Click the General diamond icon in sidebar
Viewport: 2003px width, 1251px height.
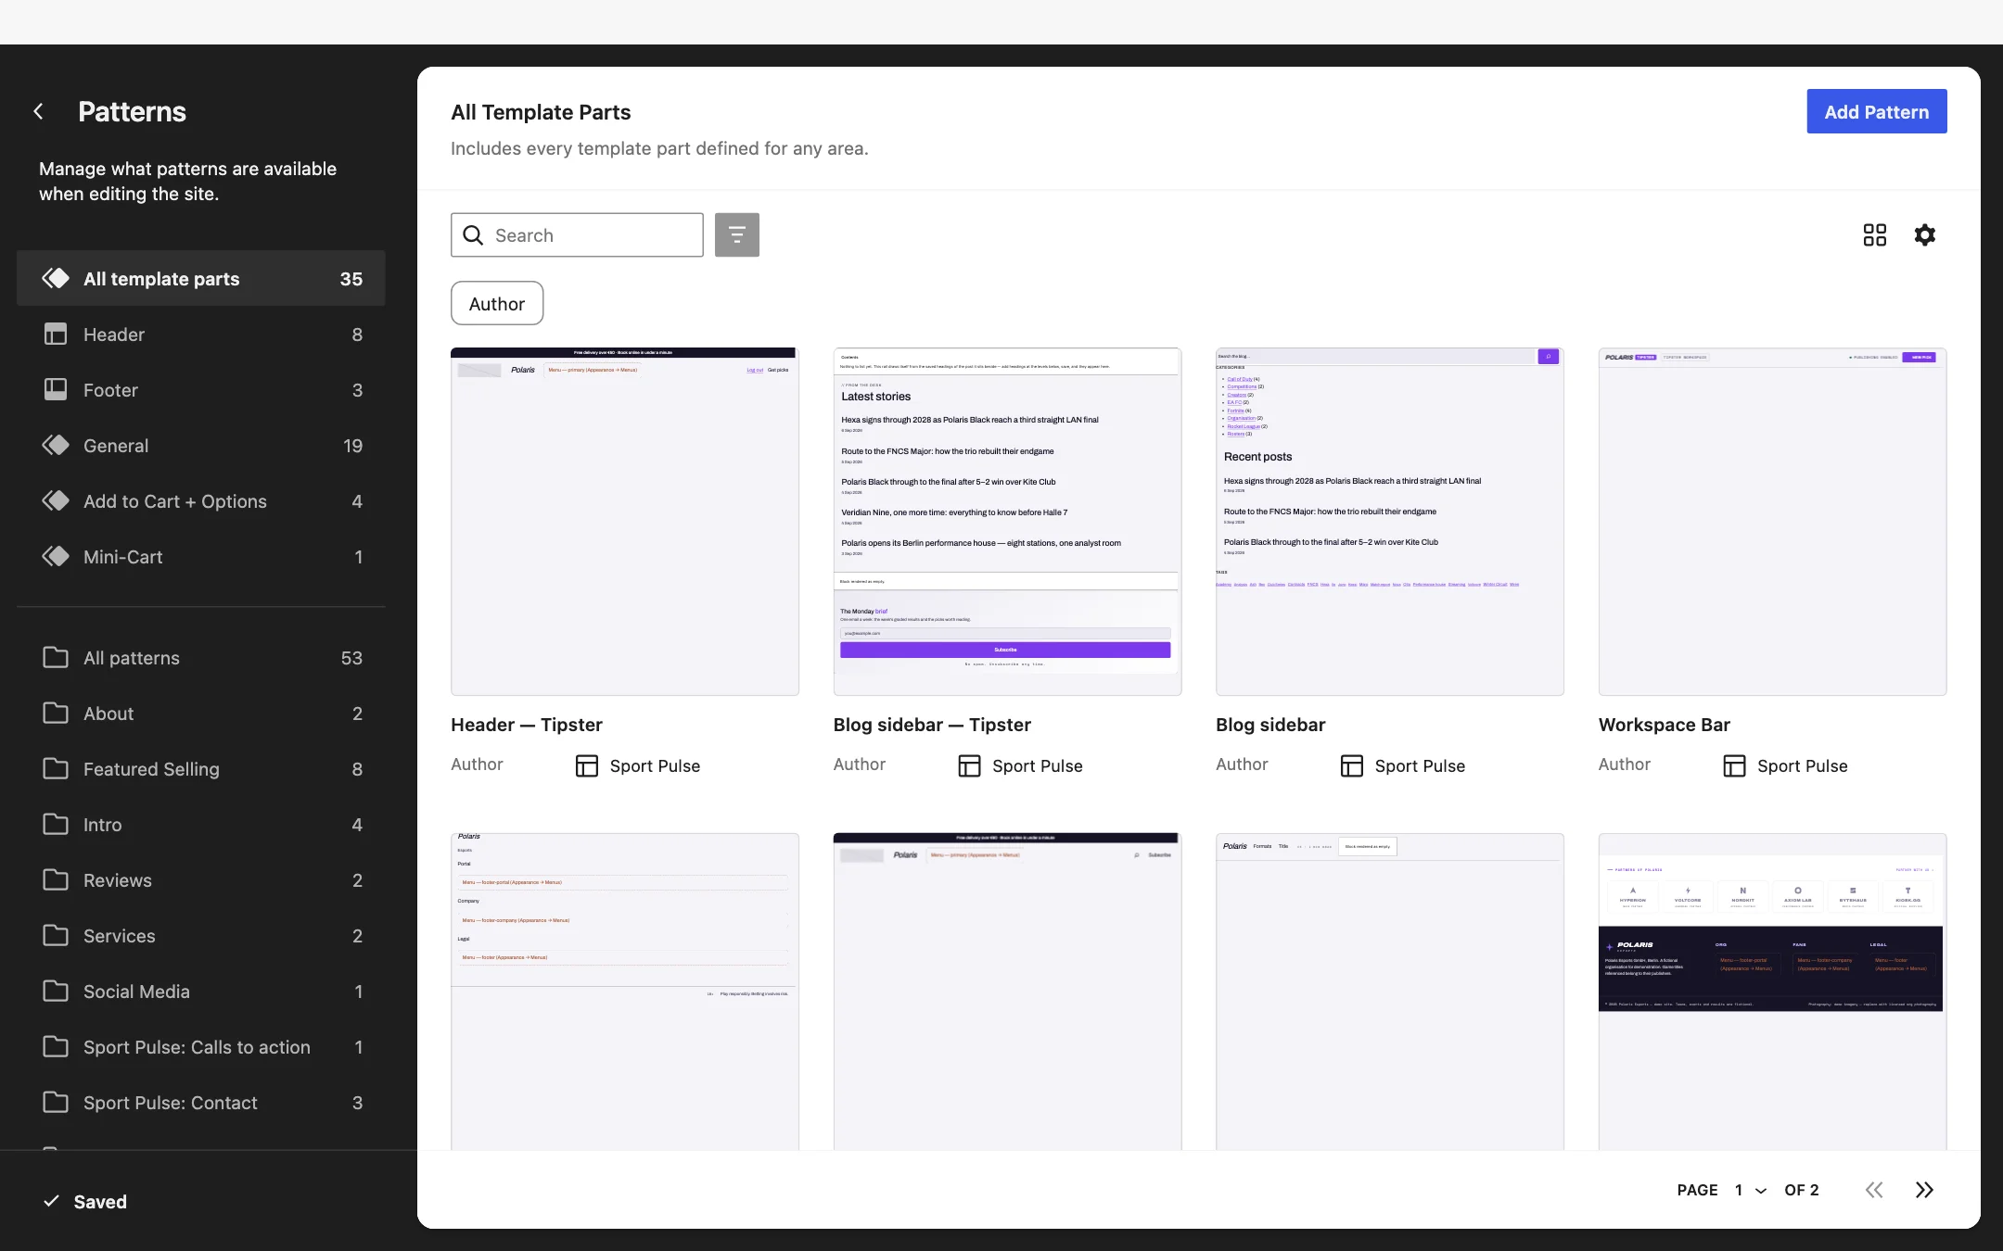coord(56,446)
